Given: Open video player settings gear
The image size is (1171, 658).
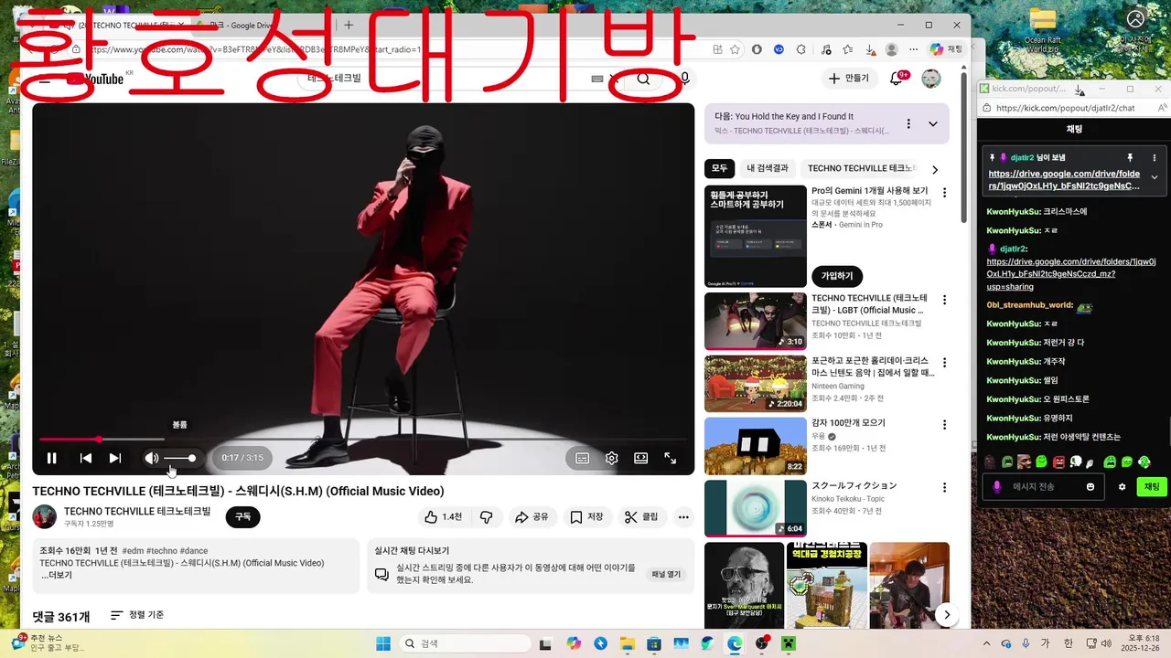Looking at the screenshot, I should (x=612, y=458).
